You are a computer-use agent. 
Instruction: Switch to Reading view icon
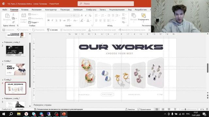coord(169,109)
